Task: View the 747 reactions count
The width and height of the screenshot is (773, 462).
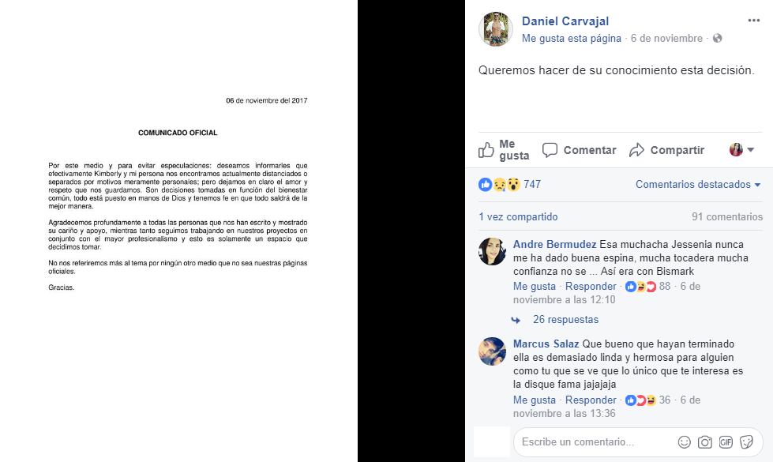Action: (x=532, y=185)
